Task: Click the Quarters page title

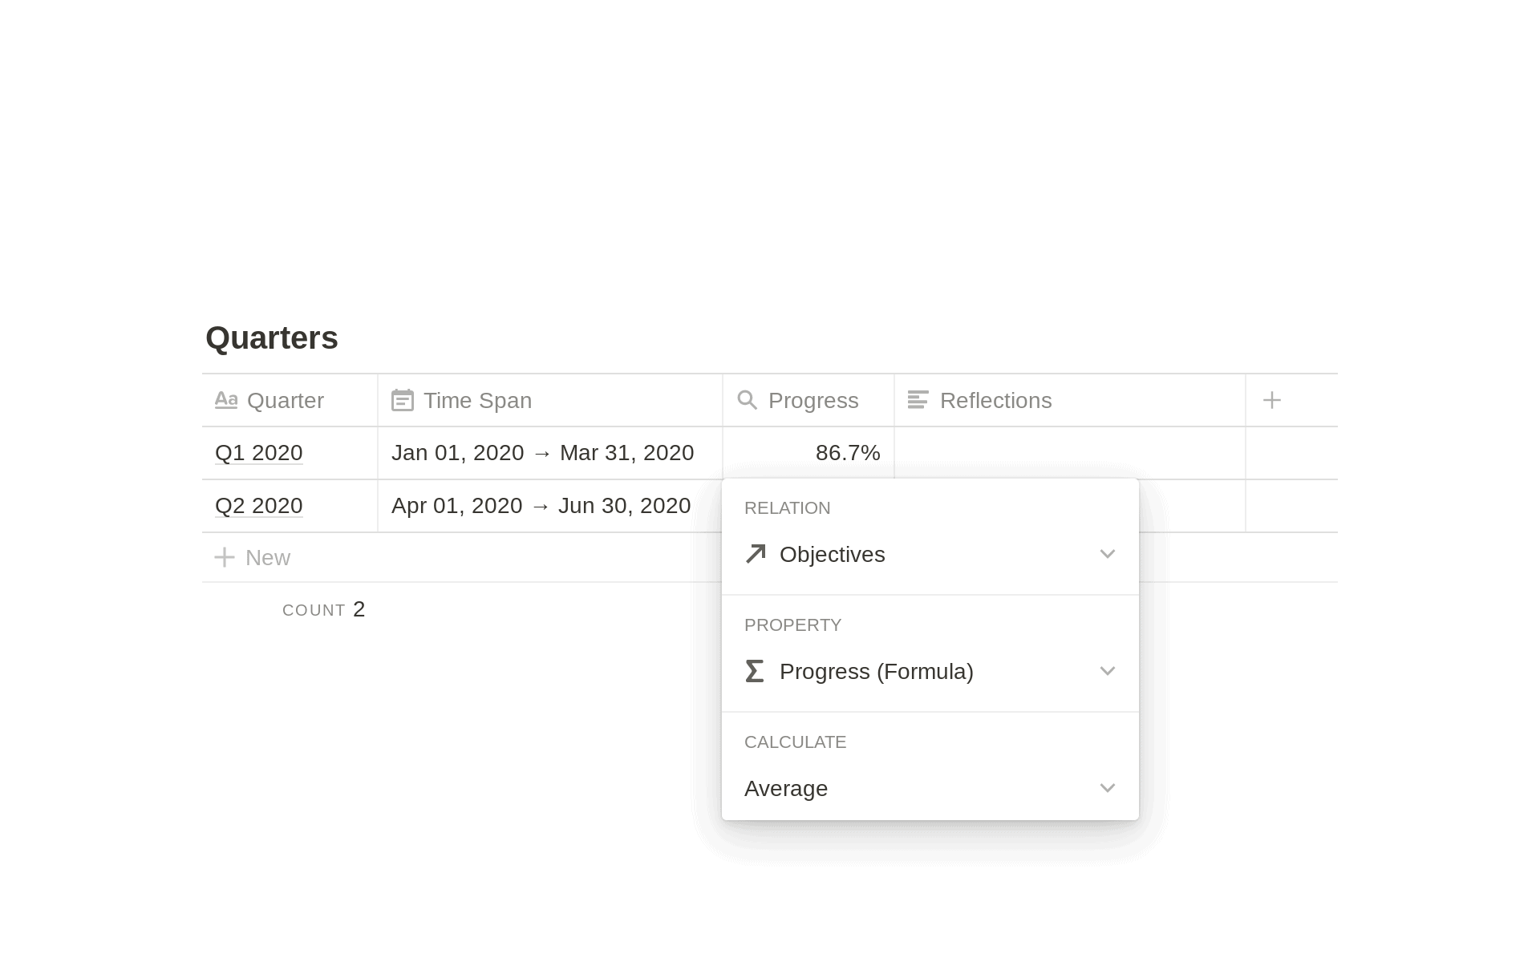Action: (x=272, y=338)
